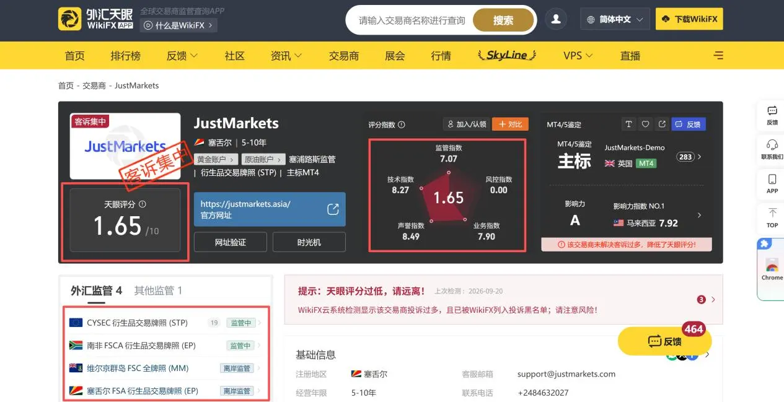This screenshot has height=402, width=784.
Task: Open 排行榜 in navigation bar
Action: (x=126, y=56)
